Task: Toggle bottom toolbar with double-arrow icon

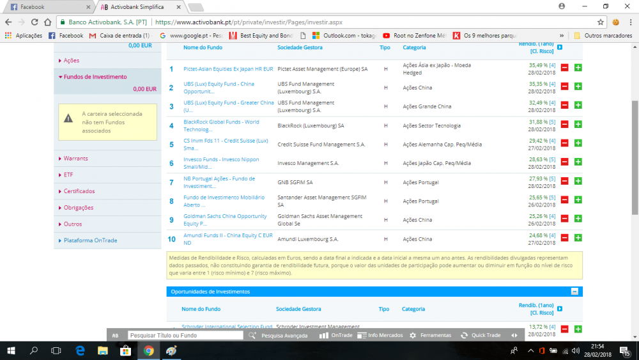Action: tap(514, 335)
